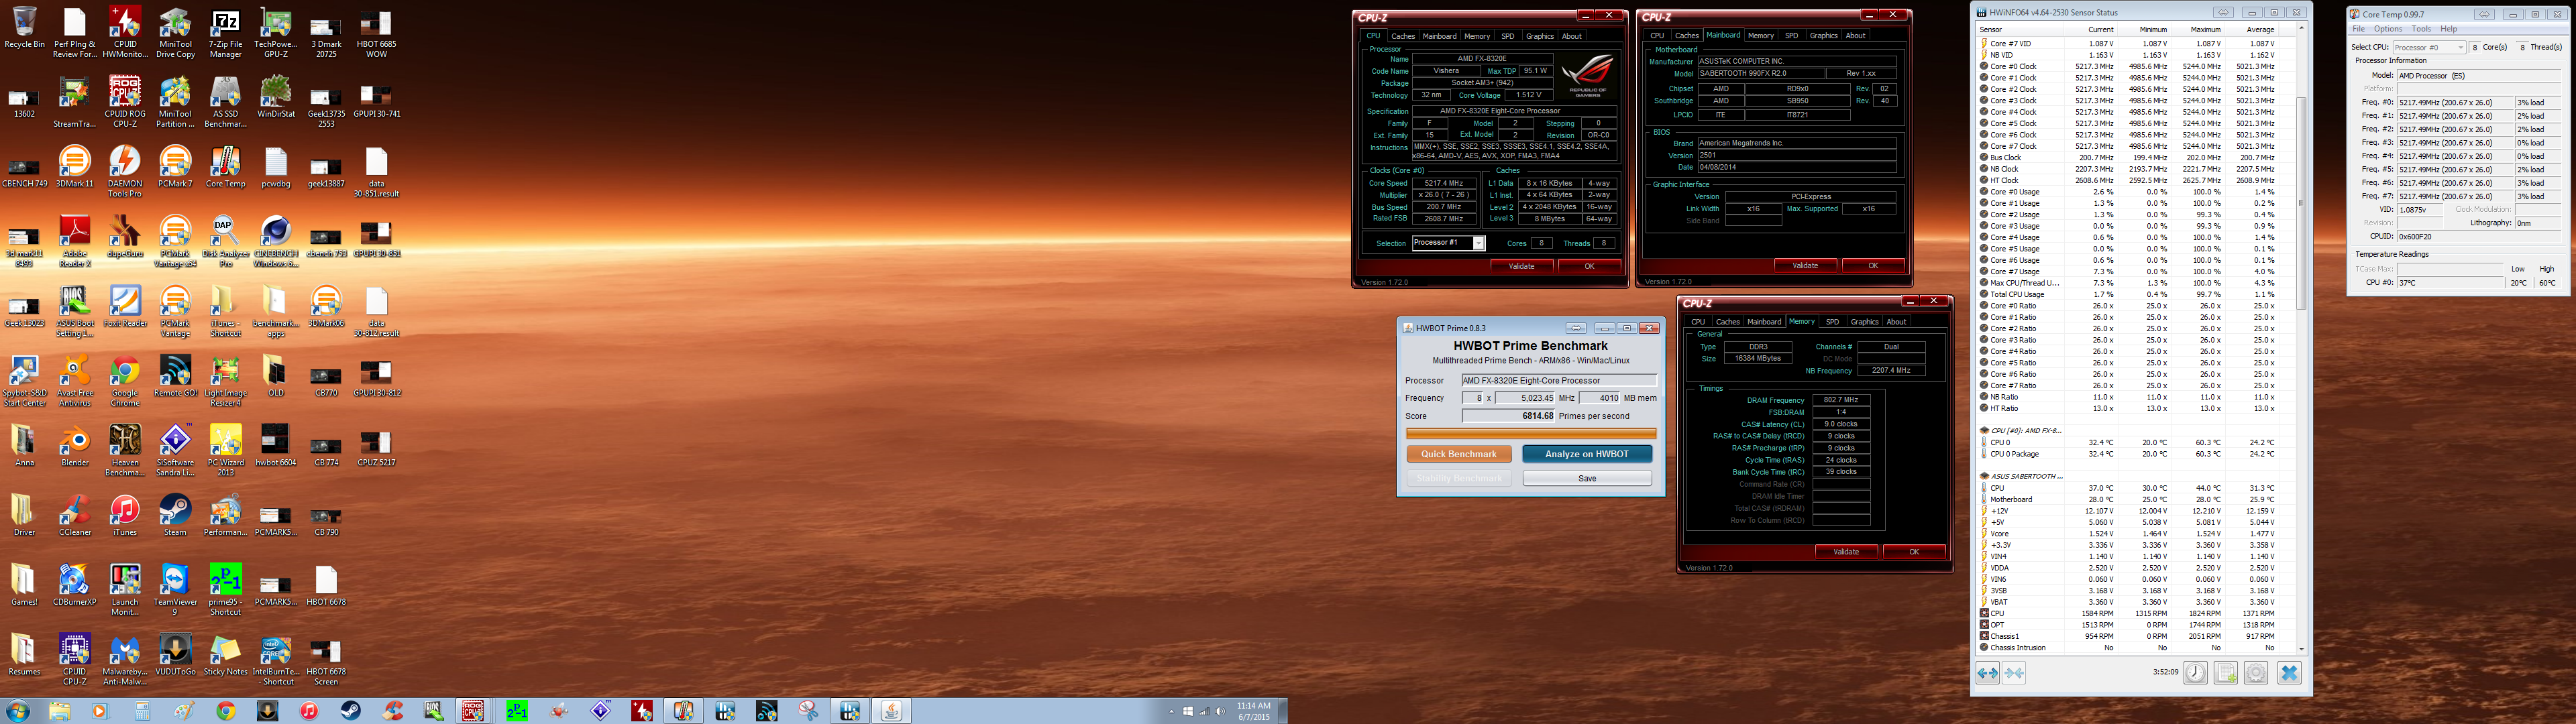Click HWBOT Prime orange progress bar

[1531, 434]
